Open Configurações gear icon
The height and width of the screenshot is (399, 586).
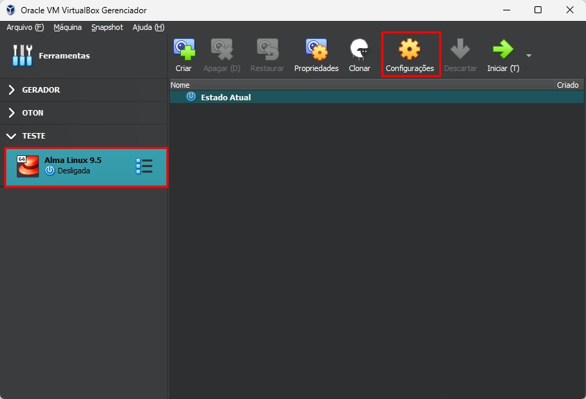pyautogui.click(x=410, y=49)
